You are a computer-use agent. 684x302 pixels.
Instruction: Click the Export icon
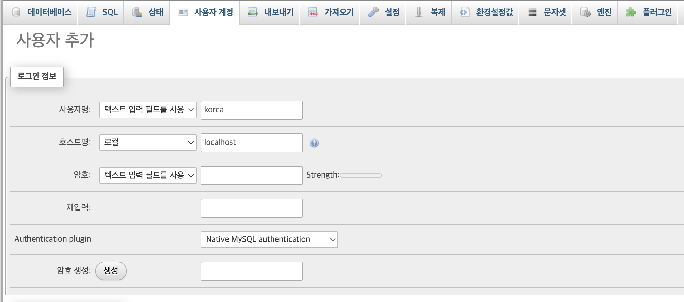tap(252, 12)
